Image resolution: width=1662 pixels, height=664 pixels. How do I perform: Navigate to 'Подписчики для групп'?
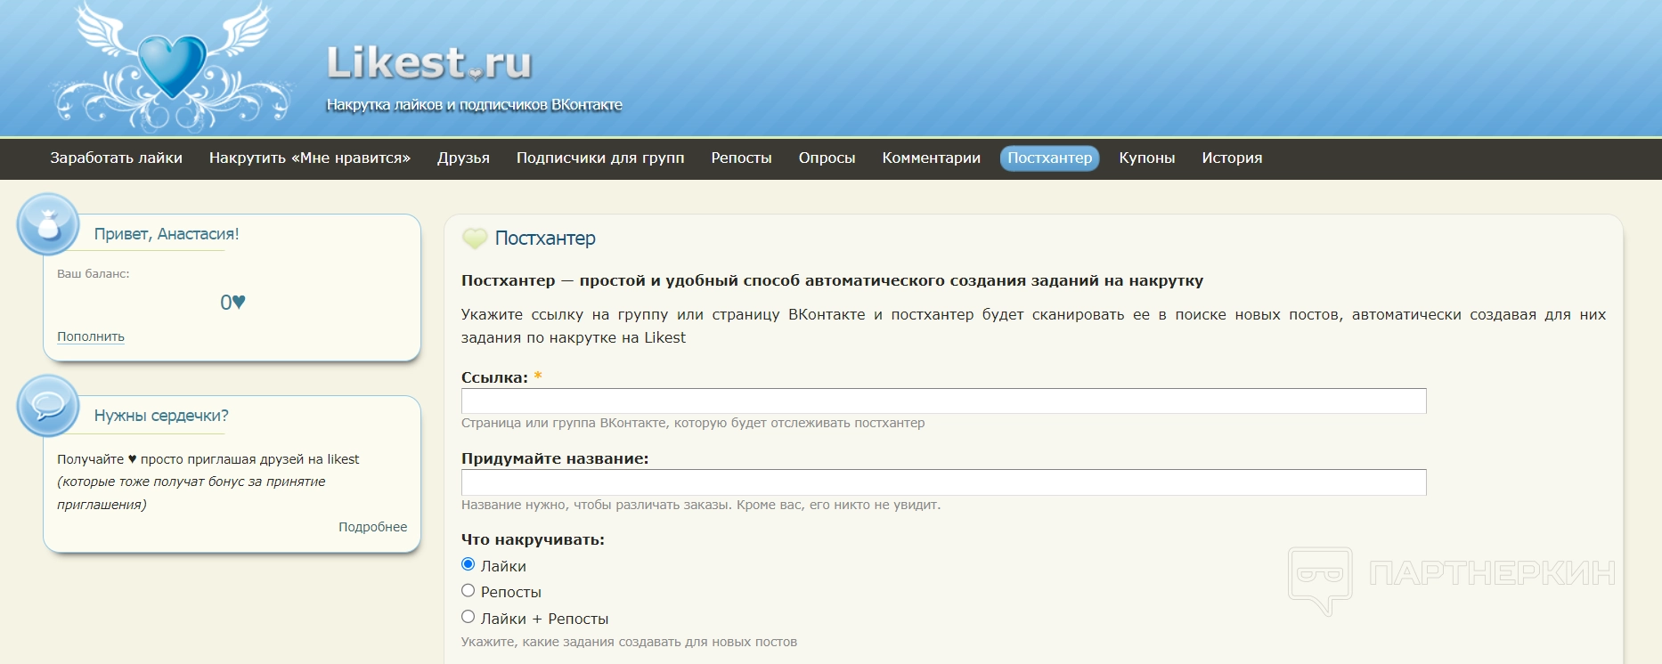600,158
